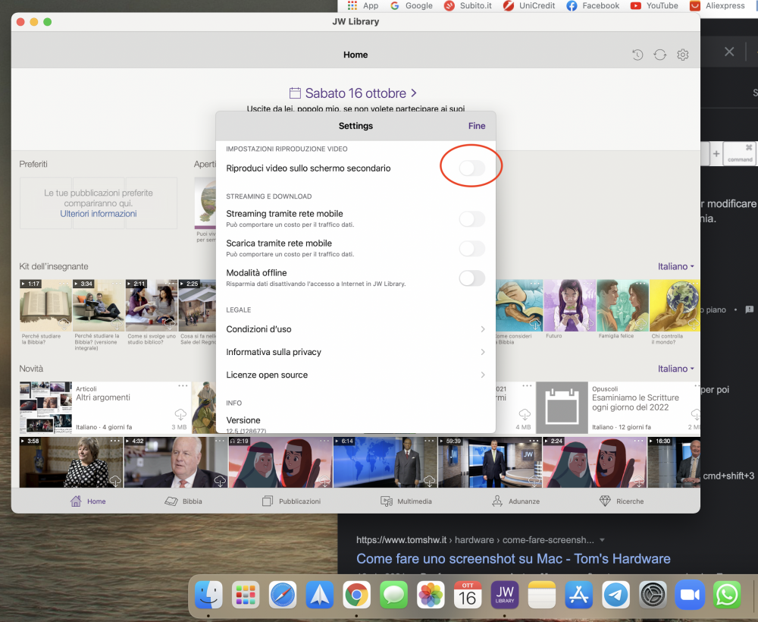Viewport: 758px width, 622px height.
Task: Click download cloud on Altri argomenti
Action: 180,414
